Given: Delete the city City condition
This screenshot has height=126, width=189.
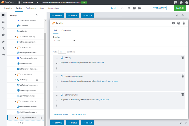Looking at the screenshot, I should [183, 57].
